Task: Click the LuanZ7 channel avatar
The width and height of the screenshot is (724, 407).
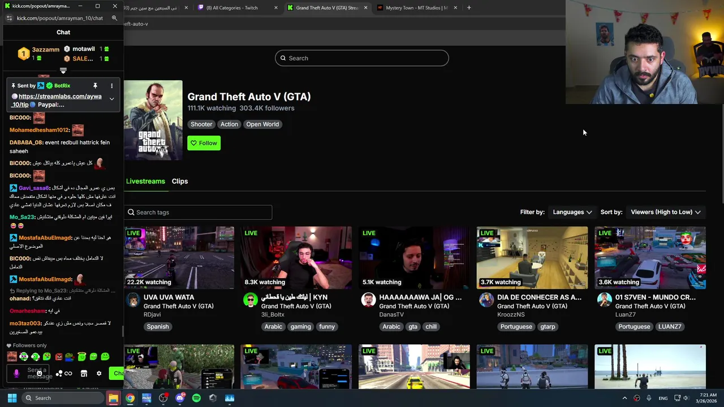Action: (605, 300)
